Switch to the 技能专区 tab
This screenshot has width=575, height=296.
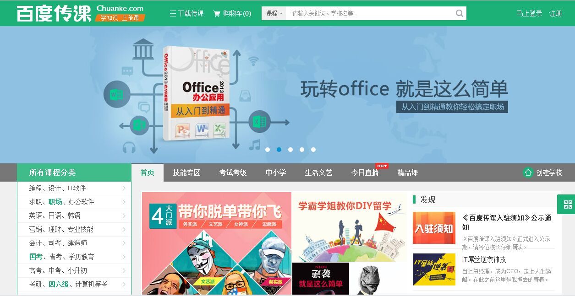coord(186,172)
